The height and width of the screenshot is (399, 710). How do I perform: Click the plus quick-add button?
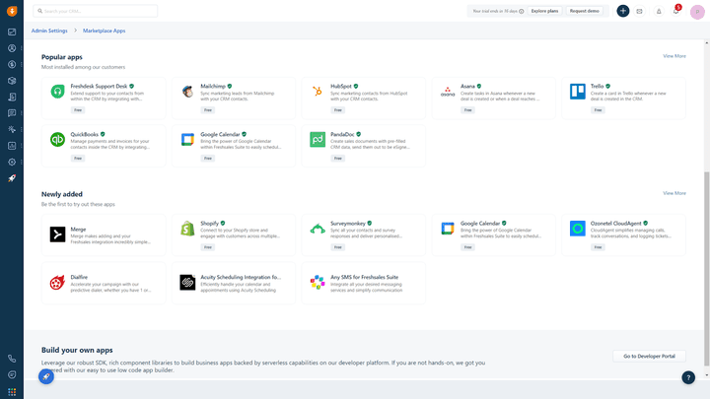623,11
